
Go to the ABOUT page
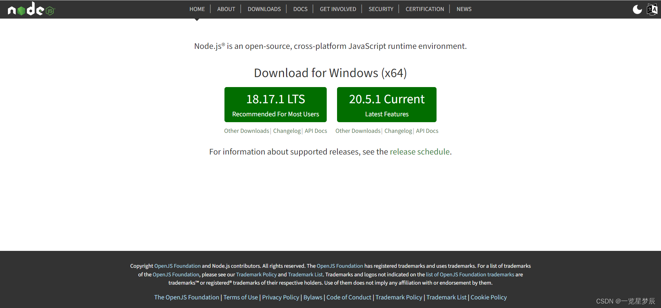[x=226, y=9]
